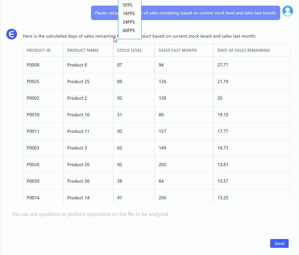Select the 60FPS menu entry
This screenshot has height=255, width=299.
tap(129, 30)
